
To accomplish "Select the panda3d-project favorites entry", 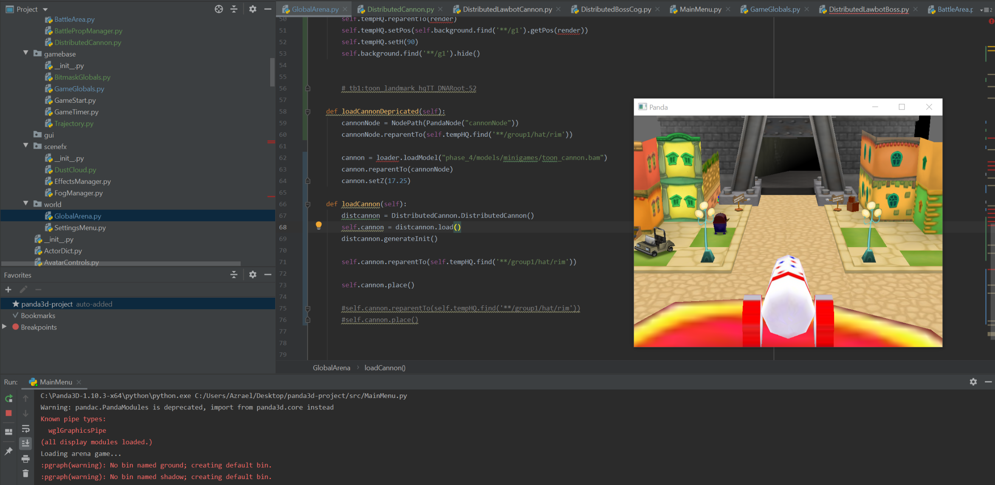I will coord(138,304).
